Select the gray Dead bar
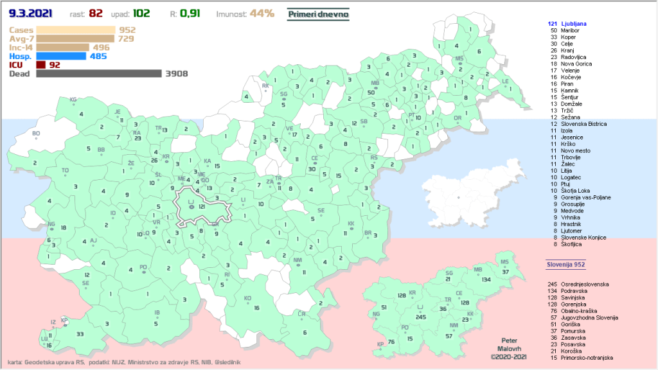658x370 pixels. coord(98,74)
